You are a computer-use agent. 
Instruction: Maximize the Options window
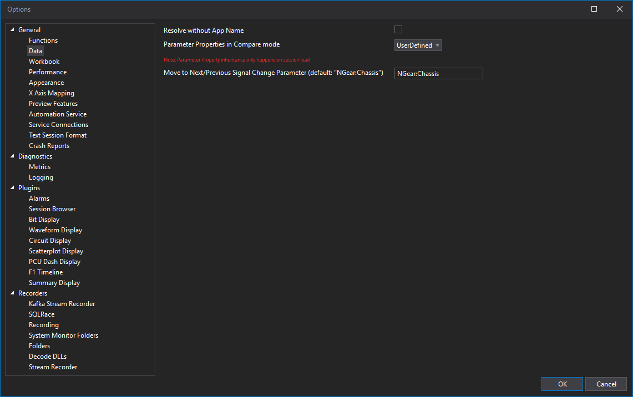point(594,9)
